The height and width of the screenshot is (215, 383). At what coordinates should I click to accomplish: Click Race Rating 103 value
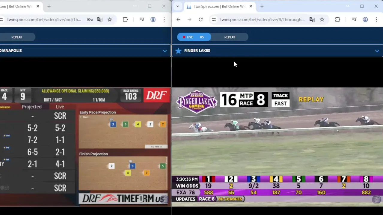[131, 97]
